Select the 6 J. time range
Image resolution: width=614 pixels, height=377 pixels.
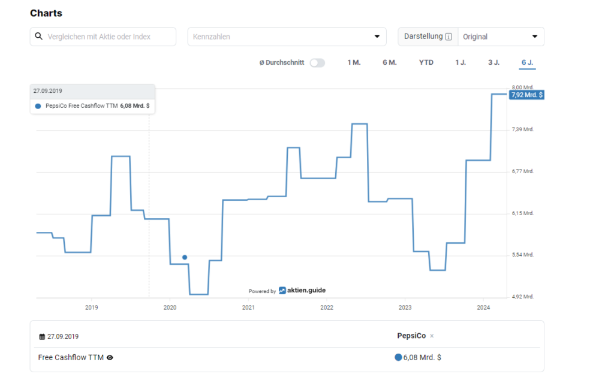pyautogui.click(x=527, y=63)
